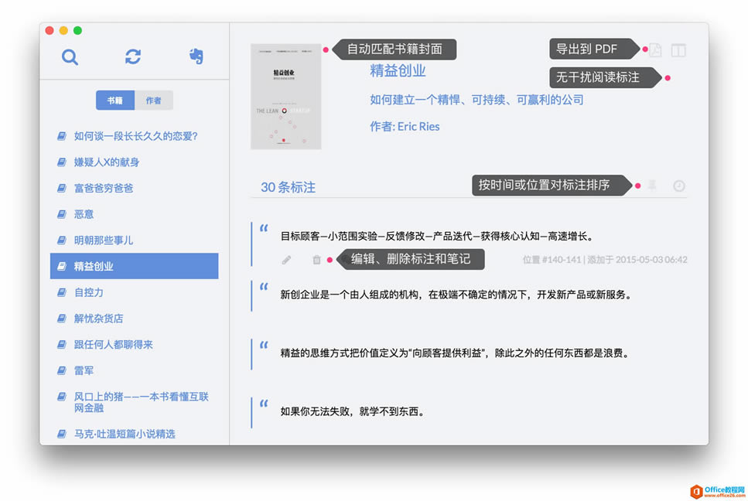
Task: Click the book icon beside 解忧杂货店
Action: pyautogui.click(x=62, y=319)
